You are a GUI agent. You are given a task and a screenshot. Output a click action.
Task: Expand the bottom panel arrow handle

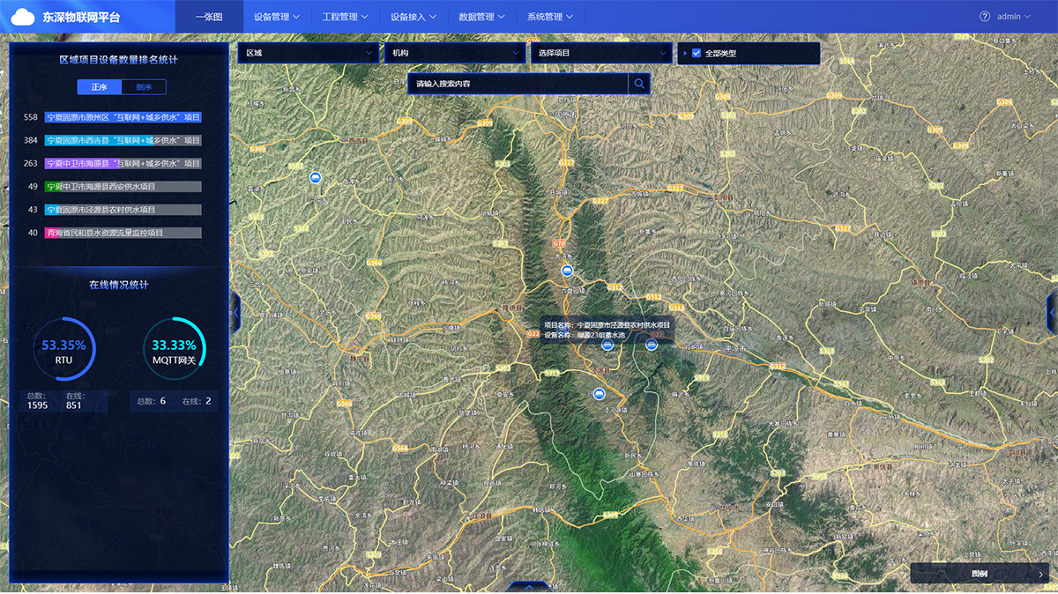tap(529, 587)
